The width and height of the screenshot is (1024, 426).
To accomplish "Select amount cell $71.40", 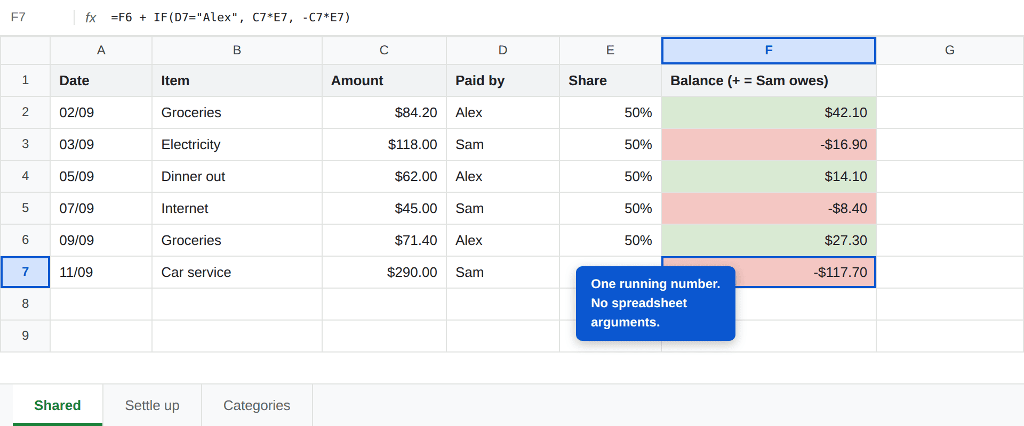I will tap(384, 240).
